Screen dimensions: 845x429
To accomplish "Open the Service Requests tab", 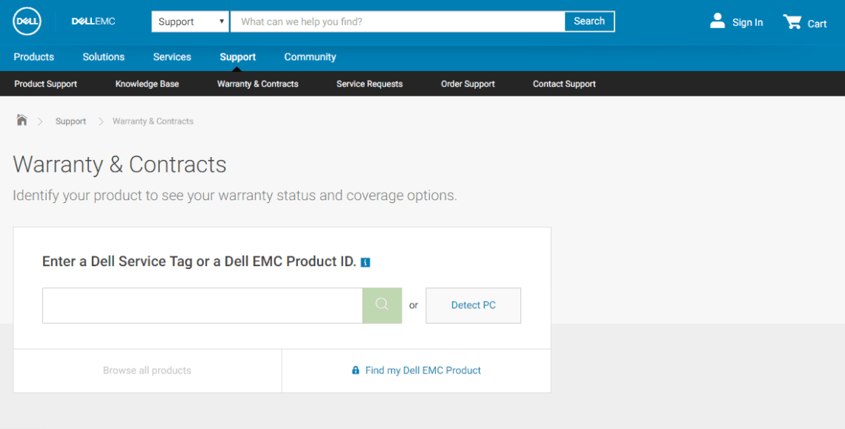I will pyautogui.click(x=369, y=84).
